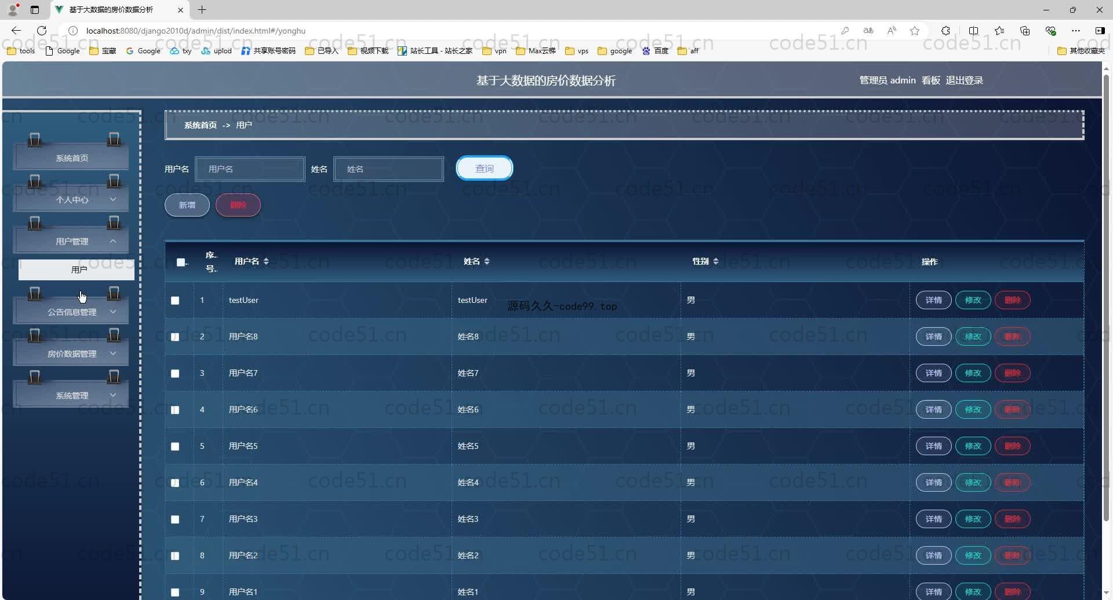Expand the 房价数据管理 sidebar menu
This screenshot has height=600, width=1113.
71,353
